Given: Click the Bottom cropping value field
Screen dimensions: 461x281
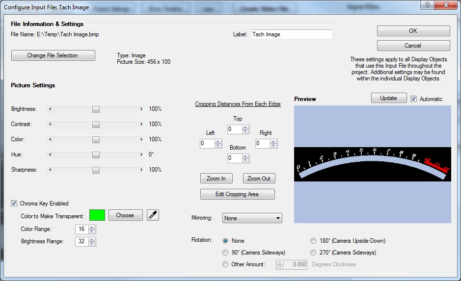Looking at the screenshot, I should pyautogui.click(x=235, y=158).
